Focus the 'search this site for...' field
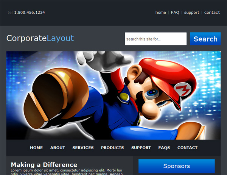The image size is (227, 175). pos(155,39)
